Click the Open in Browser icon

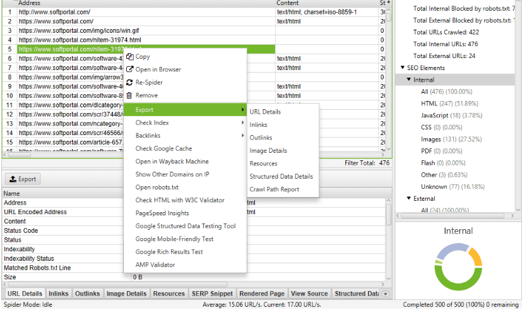click(129, 69)
